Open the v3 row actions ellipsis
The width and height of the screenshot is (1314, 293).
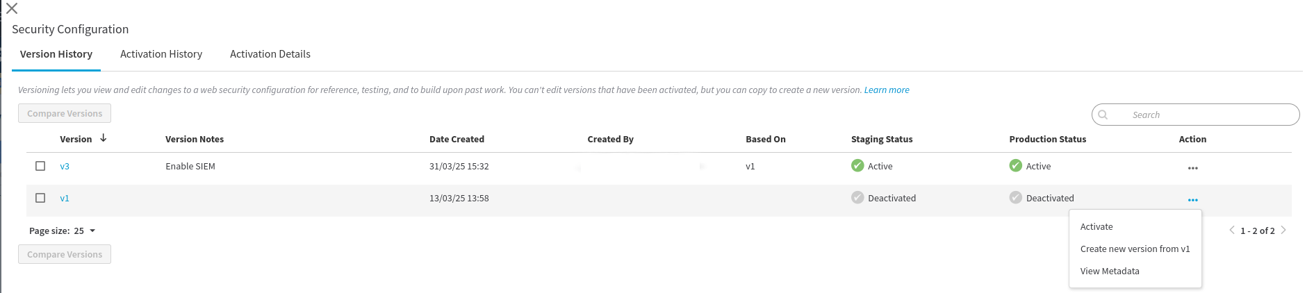[x=1192, y=168]
